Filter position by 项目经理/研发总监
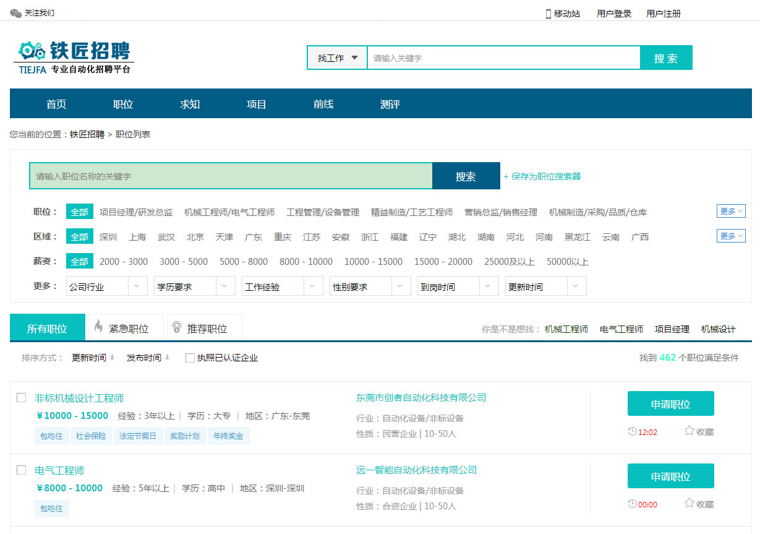Screen dimensions: 760x534 (136, 212)
